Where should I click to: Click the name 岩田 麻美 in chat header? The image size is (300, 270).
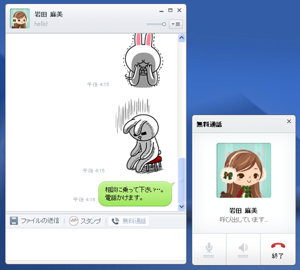point(48,14)
